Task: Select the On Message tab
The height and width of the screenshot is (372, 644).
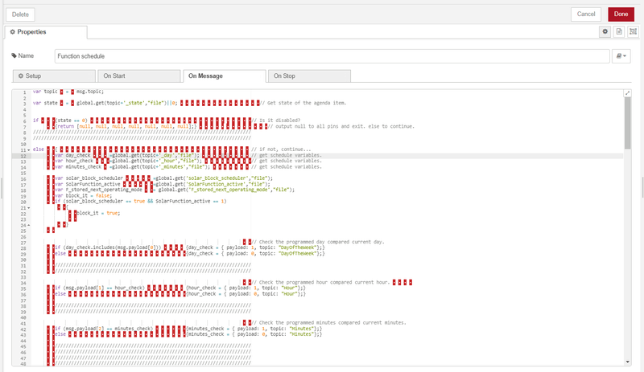Action: [225, 76]
